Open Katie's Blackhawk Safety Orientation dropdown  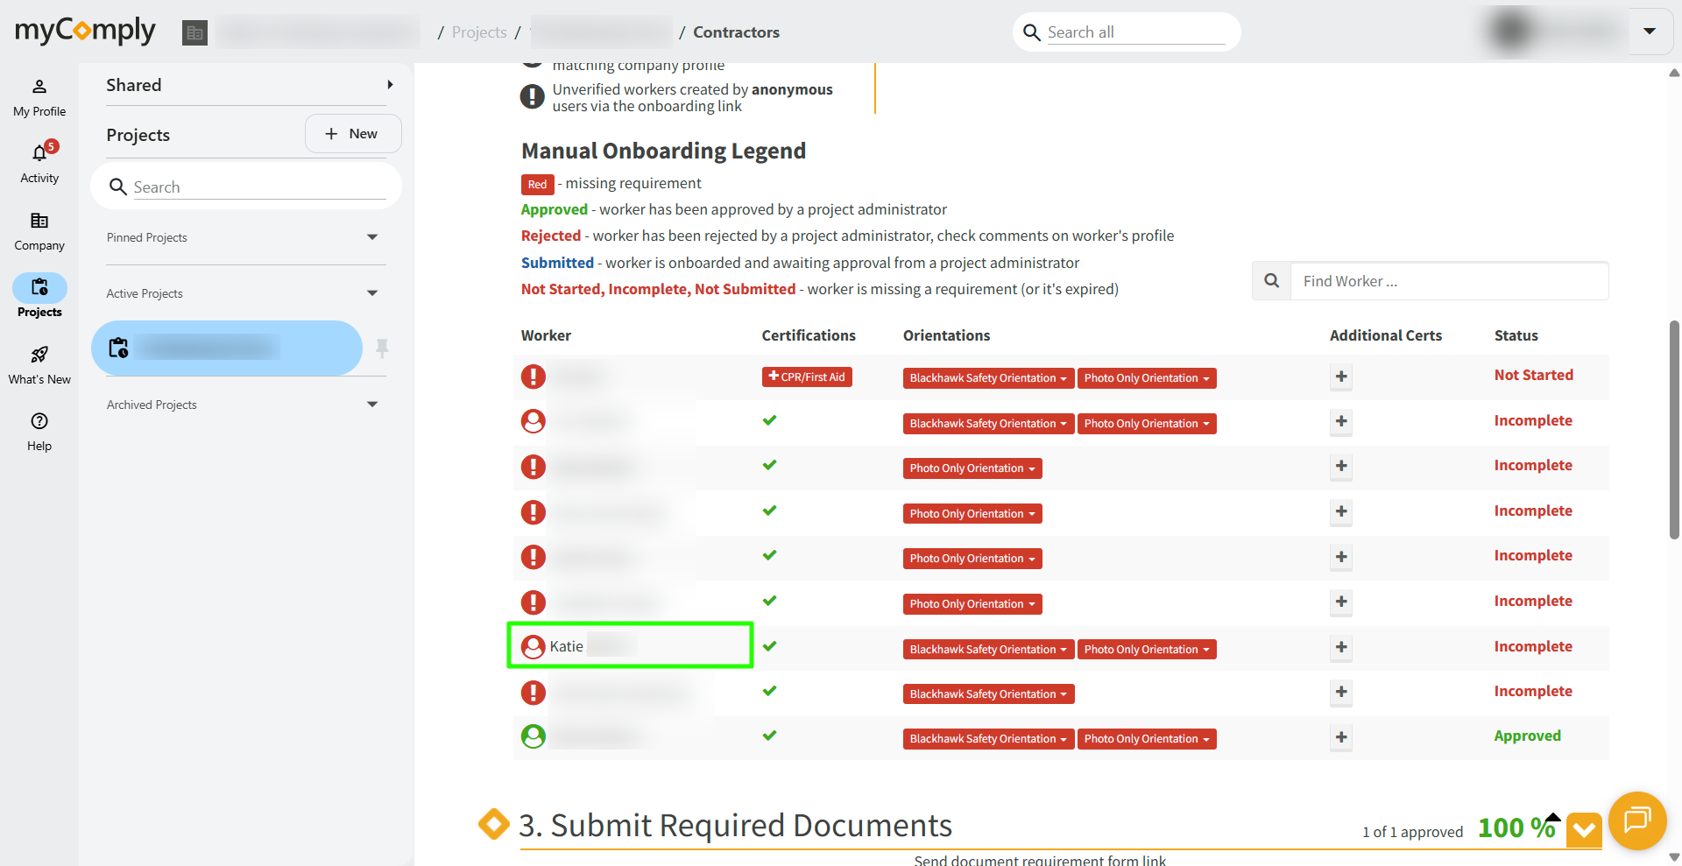pyautogui.click(x=988, y=650)
